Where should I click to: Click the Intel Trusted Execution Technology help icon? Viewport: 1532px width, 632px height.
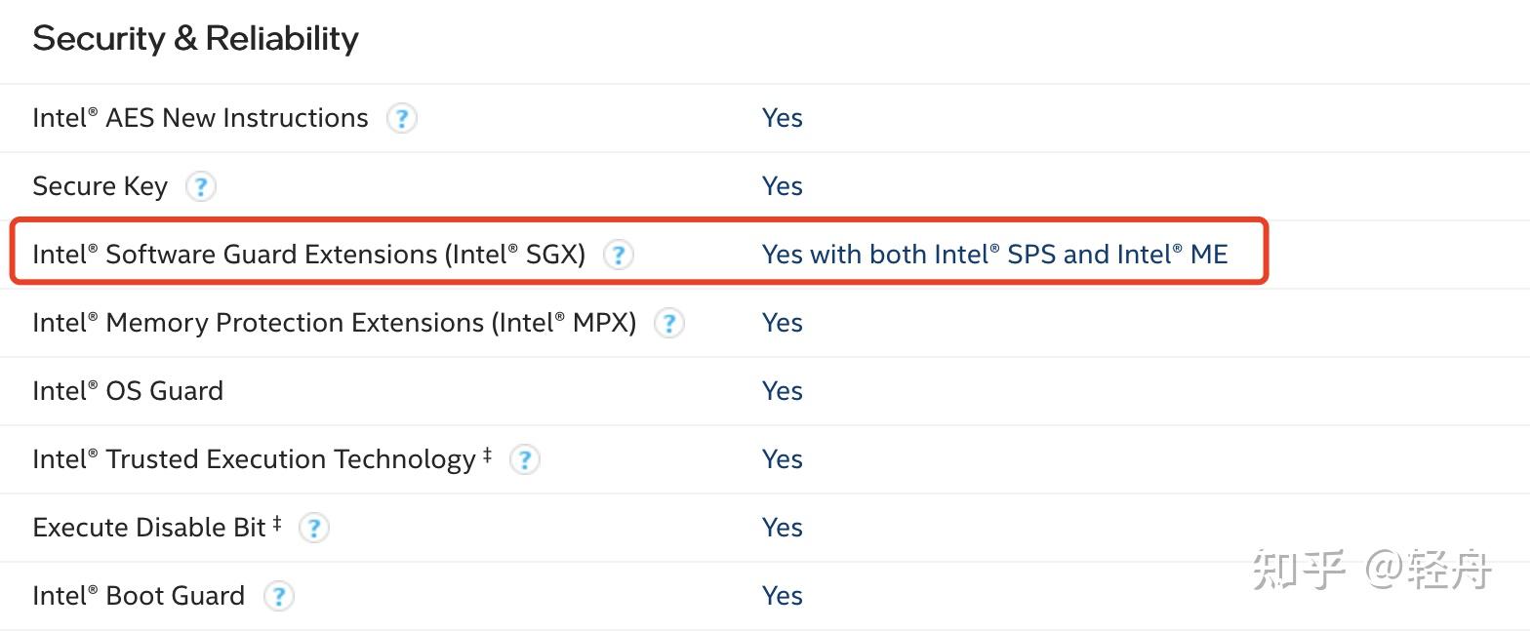(x=525, y=459)
